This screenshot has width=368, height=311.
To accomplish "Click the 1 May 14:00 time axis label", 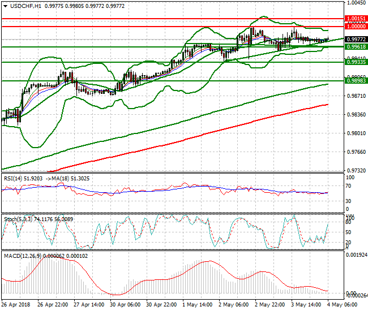I will 198,305.
